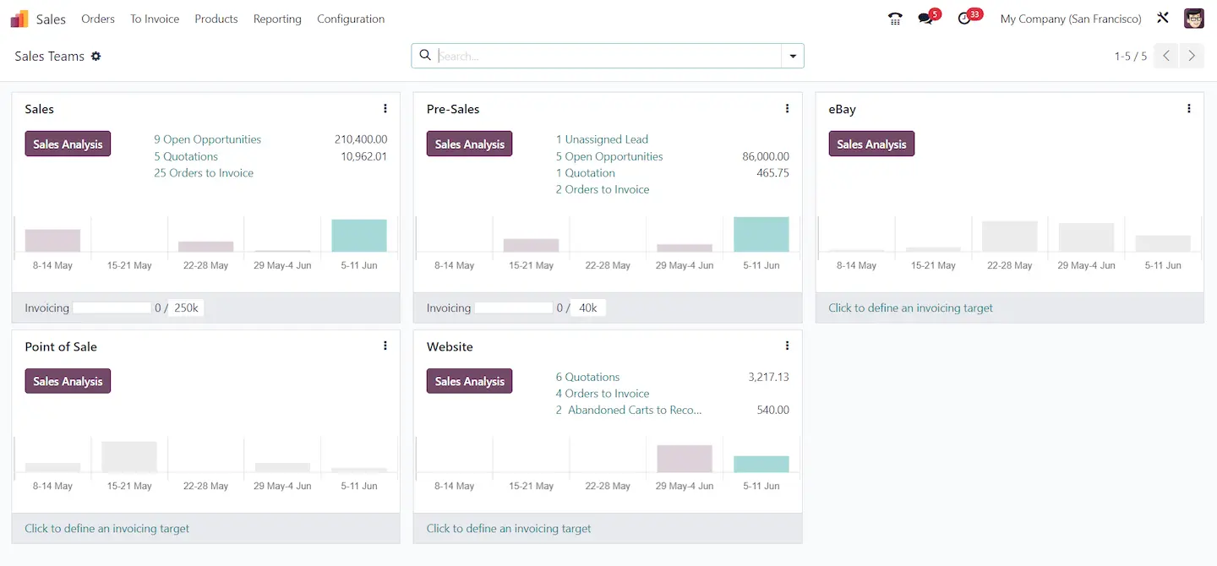This screenshot has width=1217, height=566.
Task: Open 5 Open Opportunities in Pre-Sales
Action: coord(609,156)
